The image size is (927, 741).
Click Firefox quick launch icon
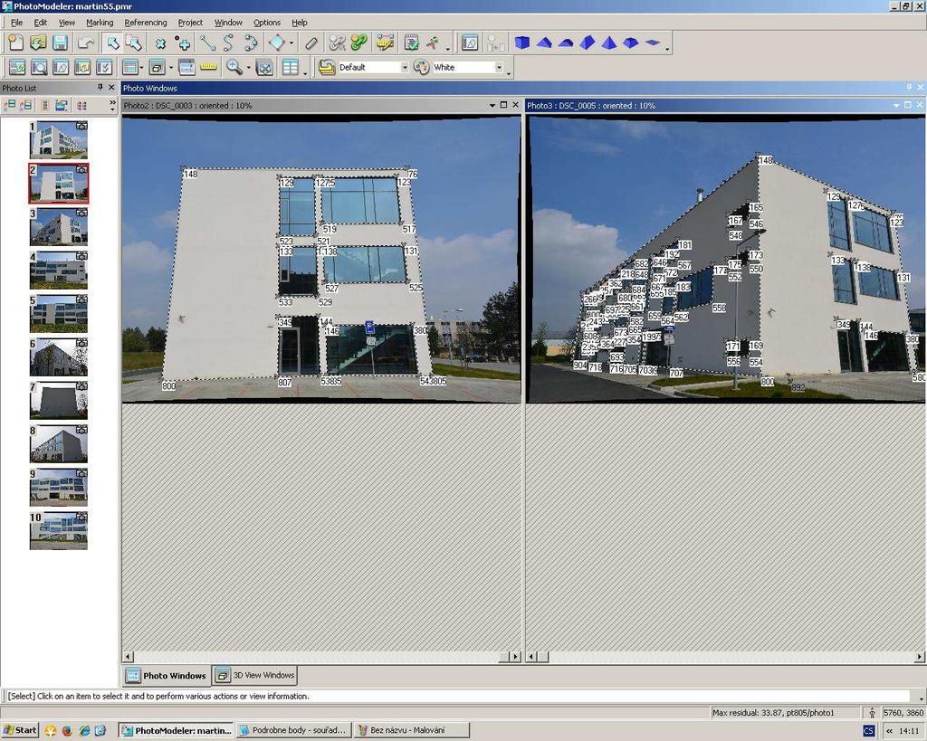point(67,731)
